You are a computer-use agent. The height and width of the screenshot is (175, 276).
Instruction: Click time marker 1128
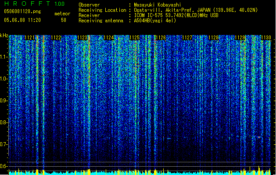coord(213,38)
